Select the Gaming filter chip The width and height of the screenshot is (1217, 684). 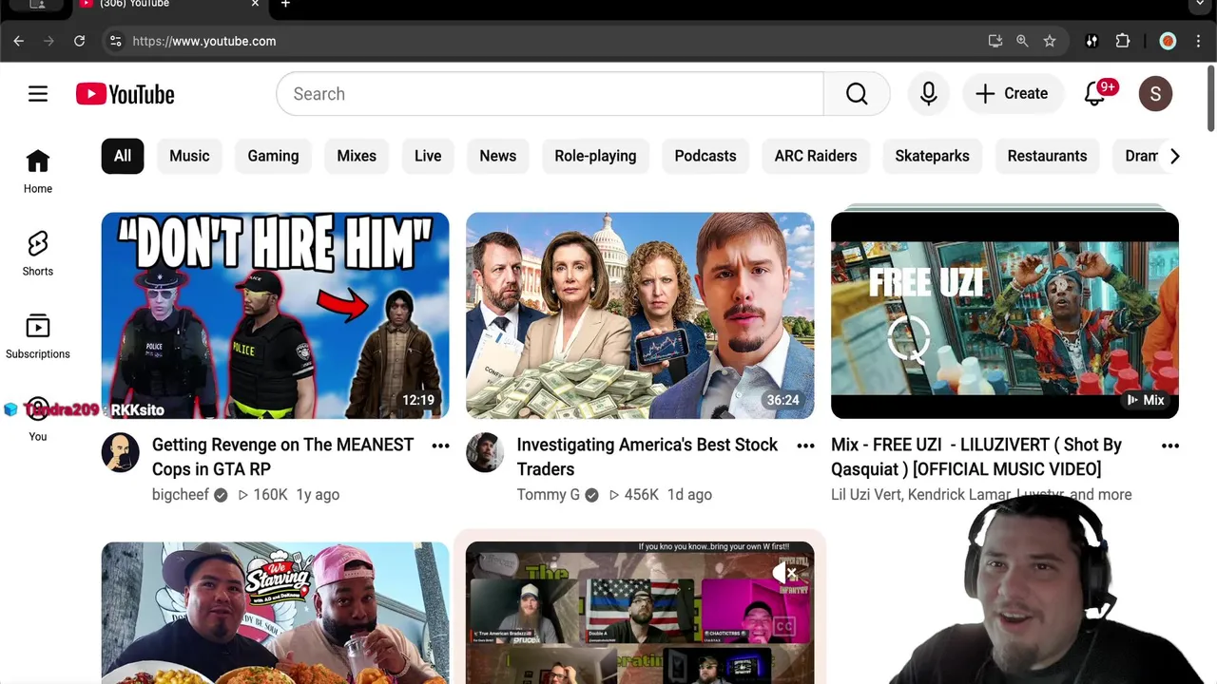click(x=273, y=156)
